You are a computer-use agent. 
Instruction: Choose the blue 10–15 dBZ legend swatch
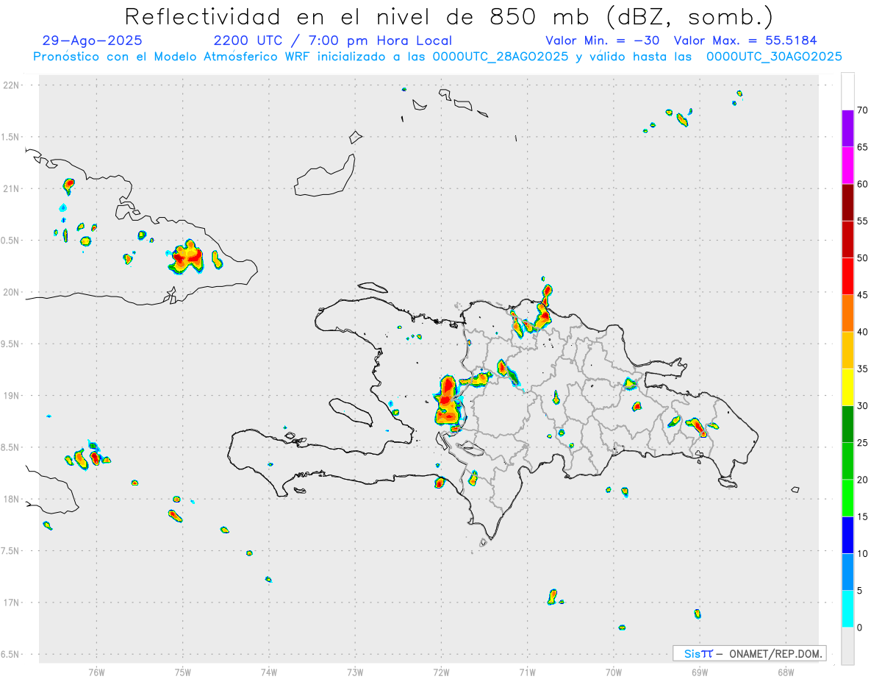click(x=847, y=535)
